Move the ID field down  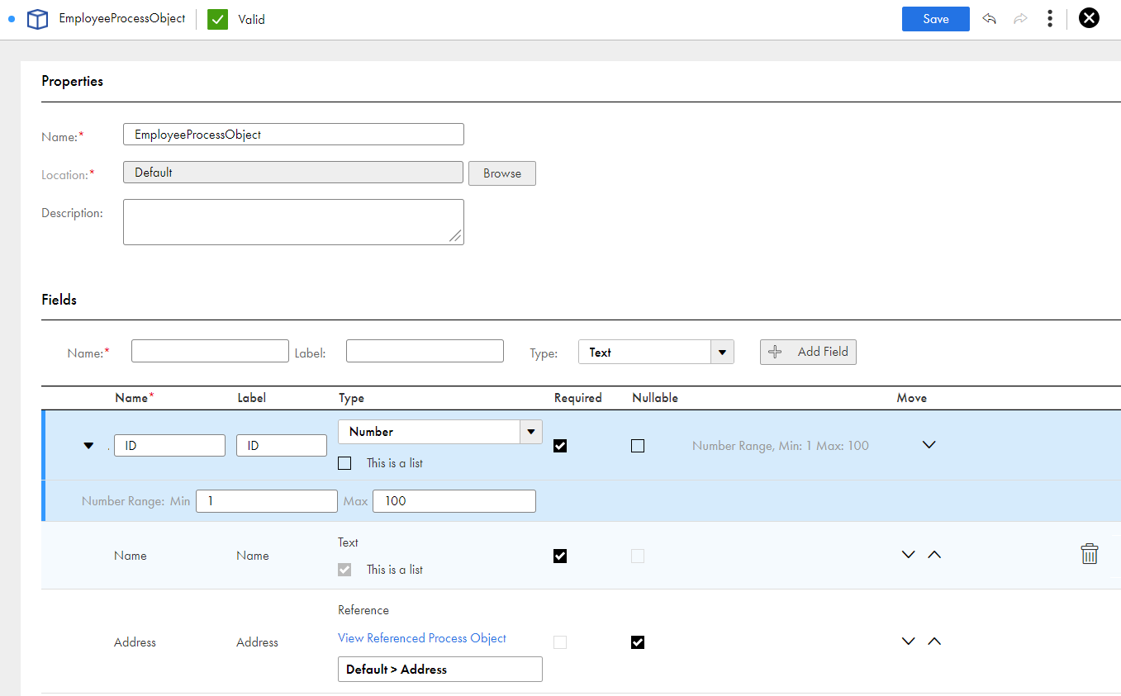click(x=929, y=444)
